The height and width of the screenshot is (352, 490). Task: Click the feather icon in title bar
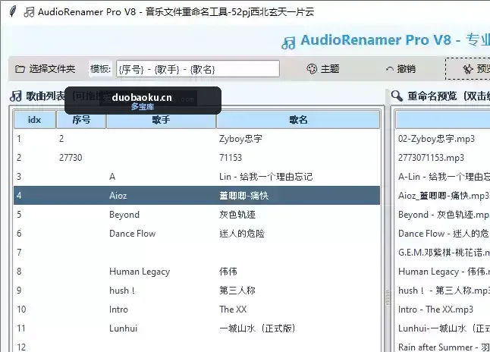13,12
